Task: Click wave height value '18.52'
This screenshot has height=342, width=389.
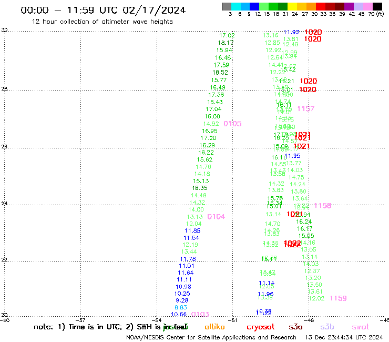Action: pos(220,73)
